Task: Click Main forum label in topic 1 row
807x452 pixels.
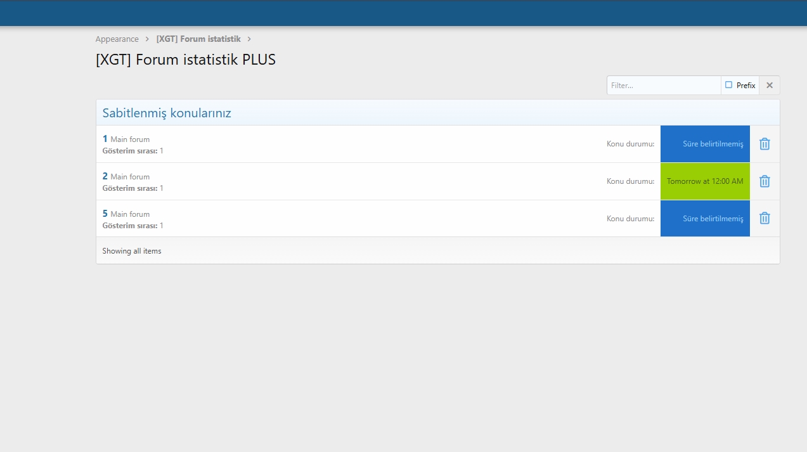Action: (130, 139)
